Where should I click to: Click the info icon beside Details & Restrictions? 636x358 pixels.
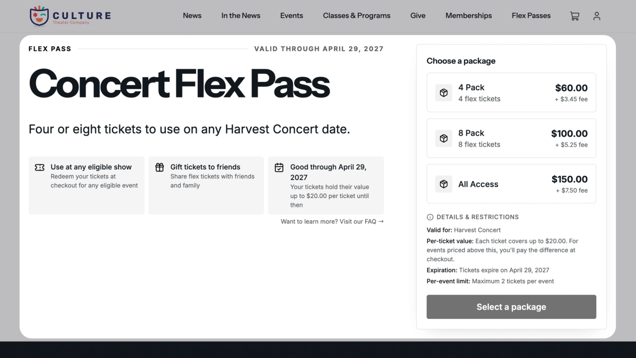(430, 217)
